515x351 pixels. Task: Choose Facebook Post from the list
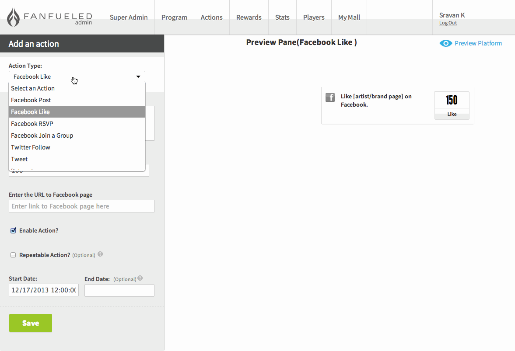(77, 100)
